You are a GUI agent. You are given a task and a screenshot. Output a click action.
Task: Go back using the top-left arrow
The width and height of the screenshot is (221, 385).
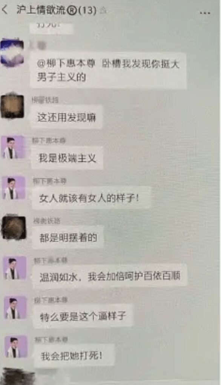coord(5,10)
